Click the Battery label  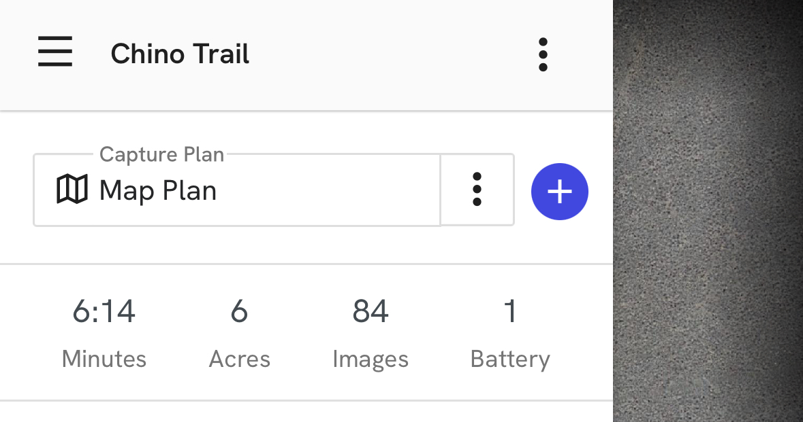pos(510,359)
